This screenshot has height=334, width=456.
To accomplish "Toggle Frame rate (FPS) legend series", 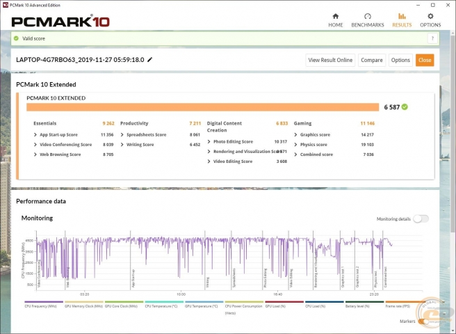I will (x=405, y=305).
